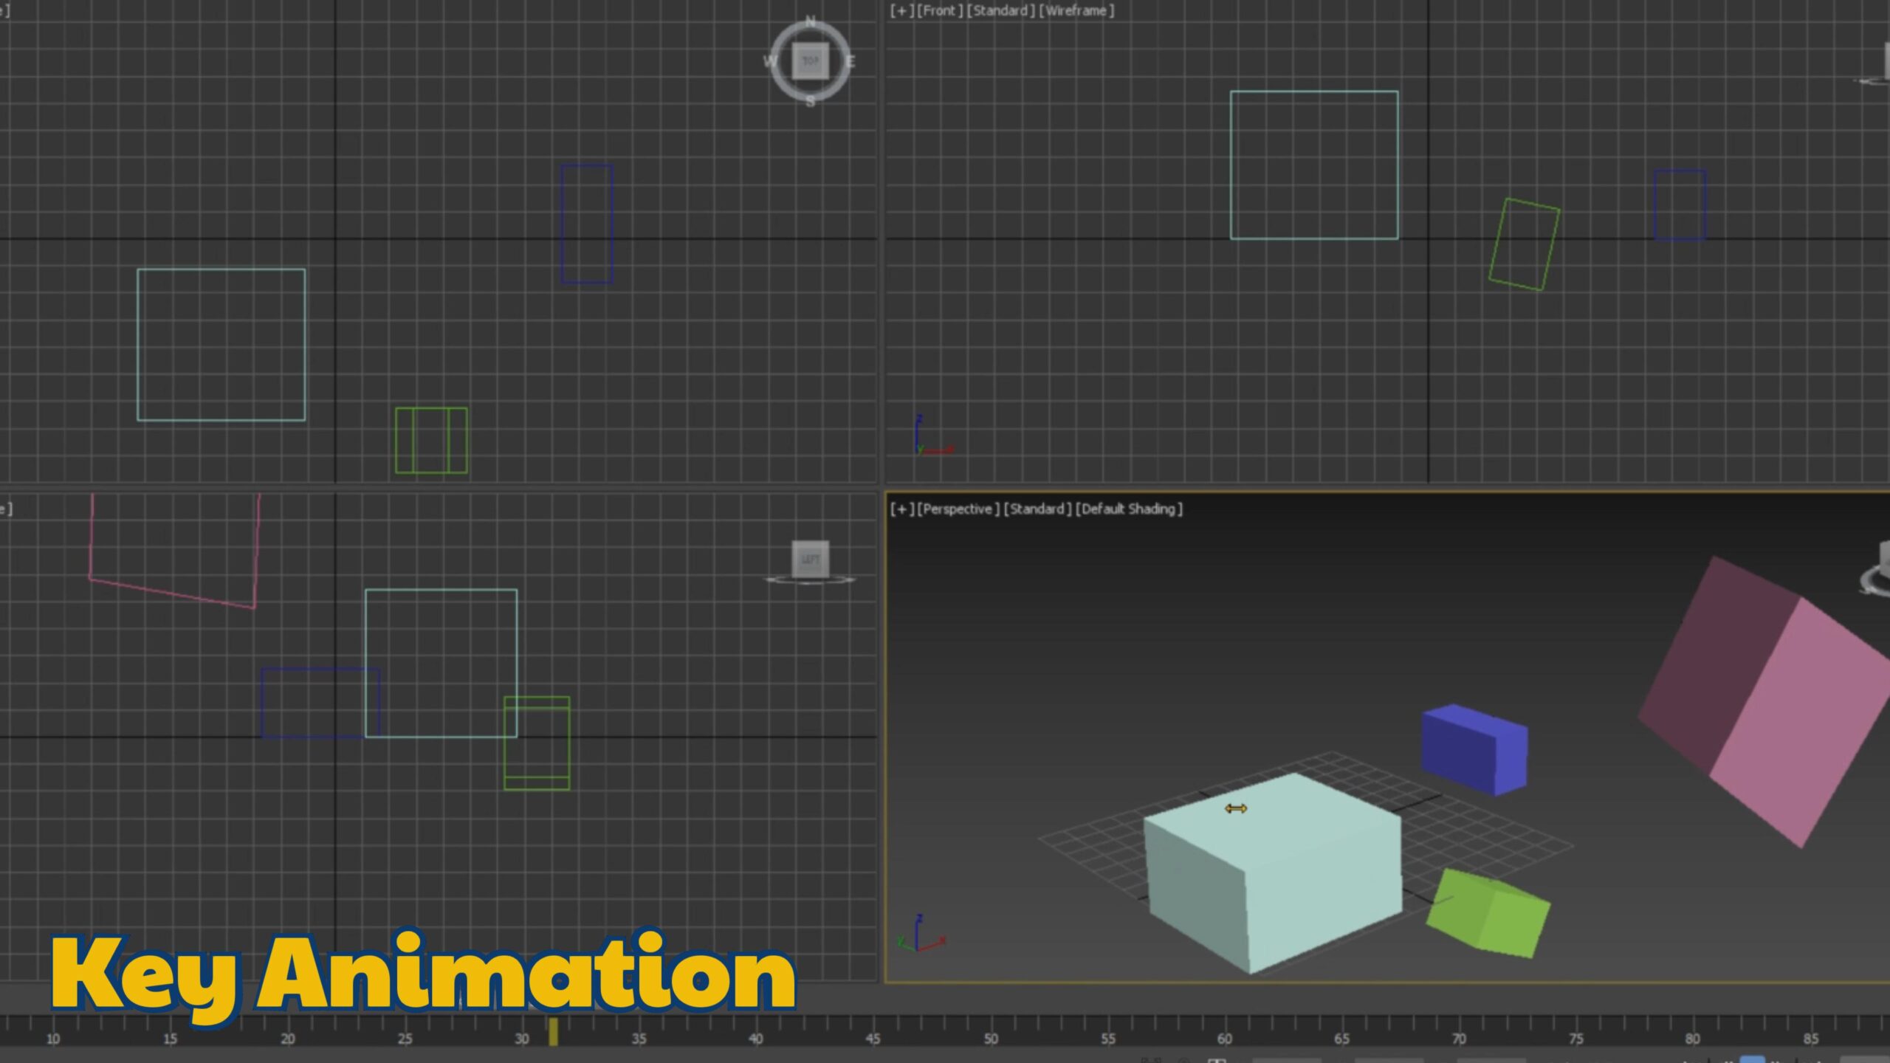Select the pink box in the Perspective viewport
The image size is (1890, 1063).
(x=1772, y=701)
